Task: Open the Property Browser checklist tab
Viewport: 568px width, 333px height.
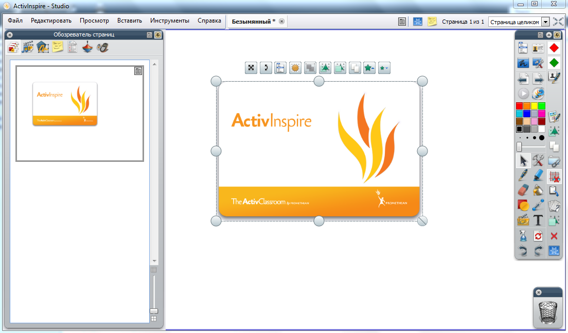Action: tap(73, 47)
